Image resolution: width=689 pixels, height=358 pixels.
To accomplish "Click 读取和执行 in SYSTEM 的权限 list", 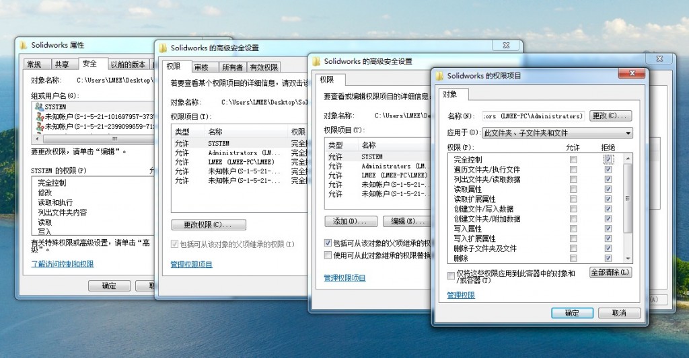I will (x=55, y=203).
